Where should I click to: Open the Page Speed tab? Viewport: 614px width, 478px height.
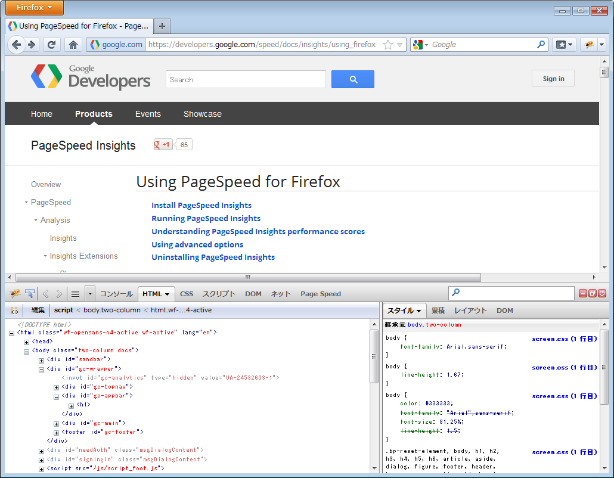click(x=321, y=294)
